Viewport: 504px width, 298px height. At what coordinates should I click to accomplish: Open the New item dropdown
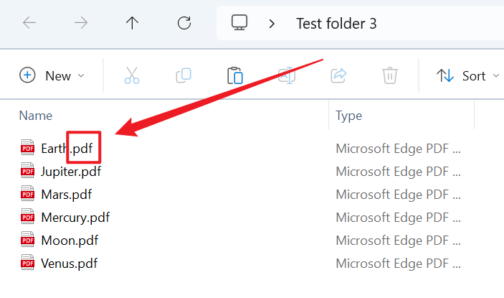52,75
